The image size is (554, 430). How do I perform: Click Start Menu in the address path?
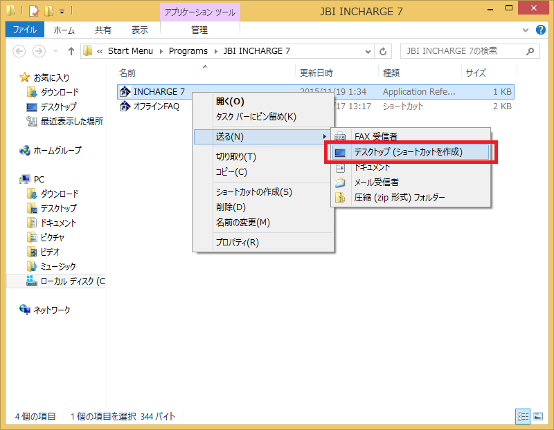(x=130, y=51)
